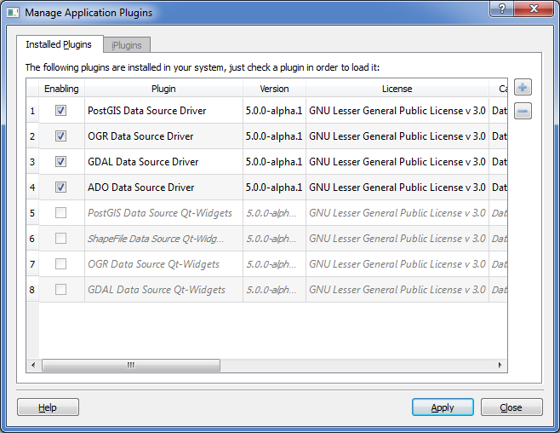Select GDAL Data Source Driver name cell
Viewport: 560px width, 433px height.
[163, 162]
